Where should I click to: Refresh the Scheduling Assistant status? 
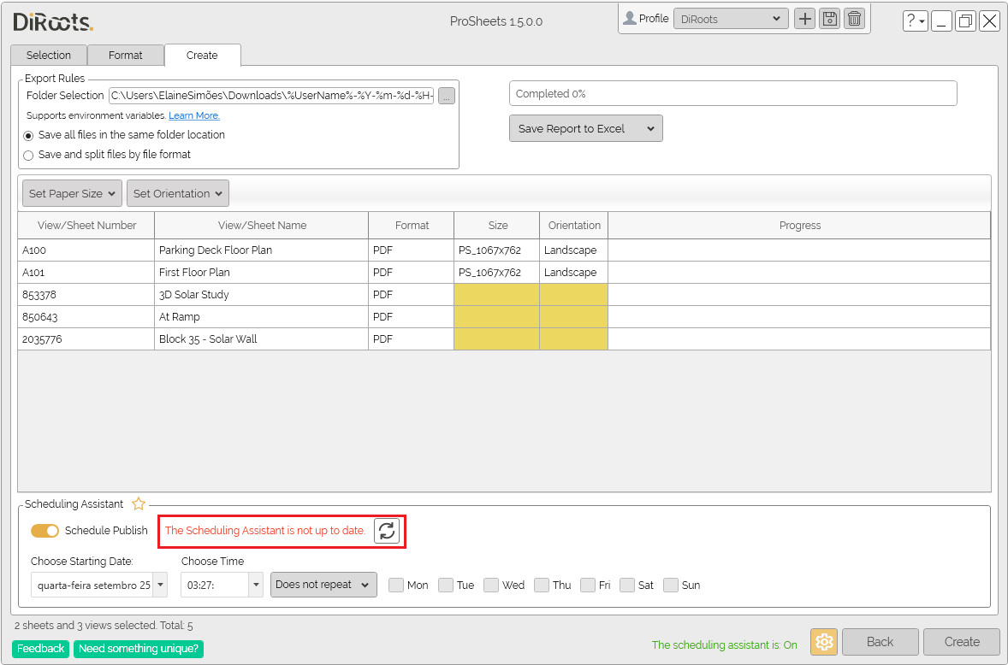point(387,531)
